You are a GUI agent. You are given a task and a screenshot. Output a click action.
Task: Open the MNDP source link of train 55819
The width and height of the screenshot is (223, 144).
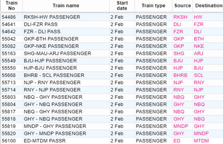181,126
